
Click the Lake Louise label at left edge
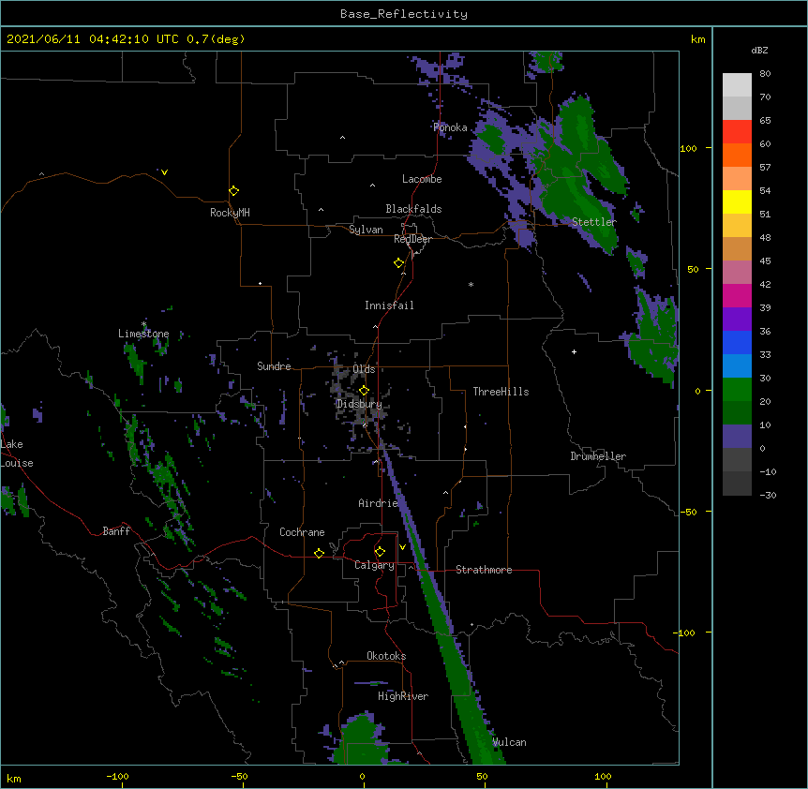17,454
